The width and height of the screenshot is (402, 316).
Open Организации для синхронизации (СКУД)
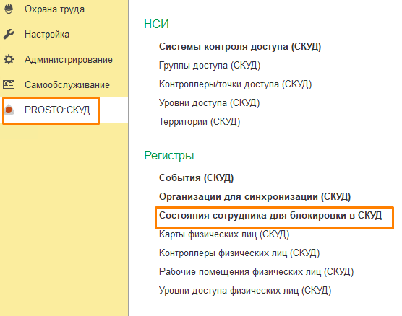[255, 196]
